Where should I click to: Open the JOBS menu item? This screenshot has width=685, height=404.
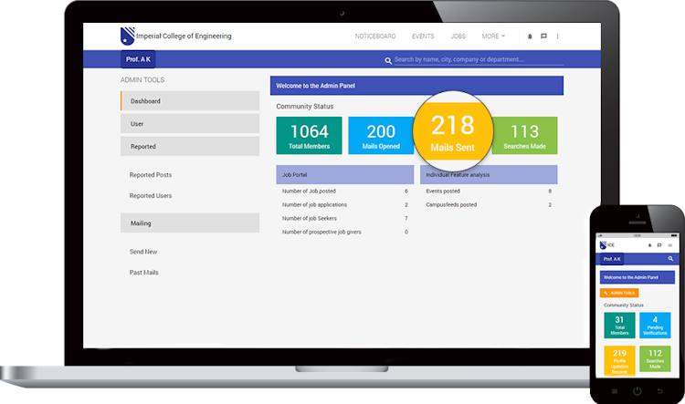click(458, 36)
